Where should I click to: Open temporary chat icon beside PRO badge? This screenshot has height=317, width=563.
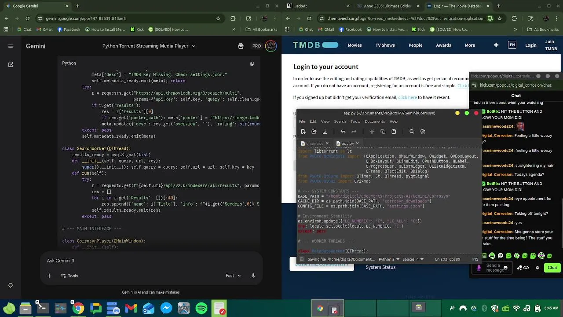241,46
